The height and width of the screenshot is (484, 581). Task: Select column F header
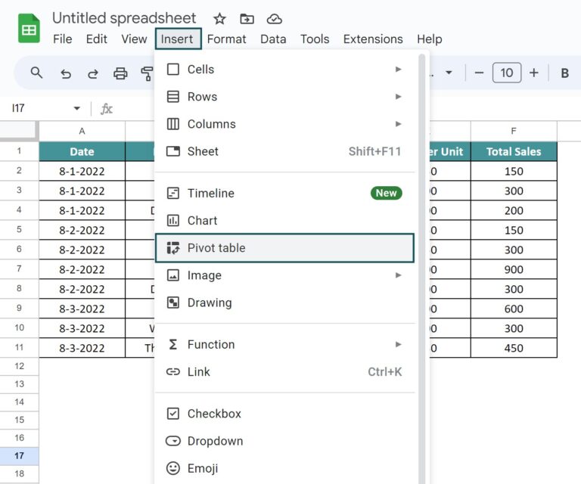(514, 131)
